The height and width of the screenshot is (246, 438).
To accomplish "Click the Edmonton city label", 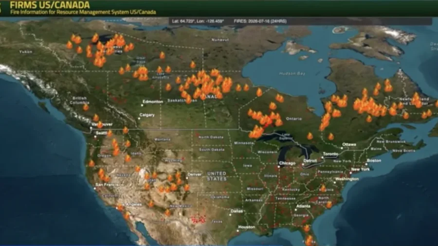I will coord(152,102).
